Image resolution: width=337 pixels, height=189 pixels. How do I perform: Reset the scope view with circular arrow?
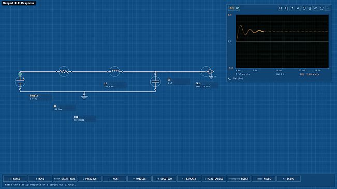[304, 8]
